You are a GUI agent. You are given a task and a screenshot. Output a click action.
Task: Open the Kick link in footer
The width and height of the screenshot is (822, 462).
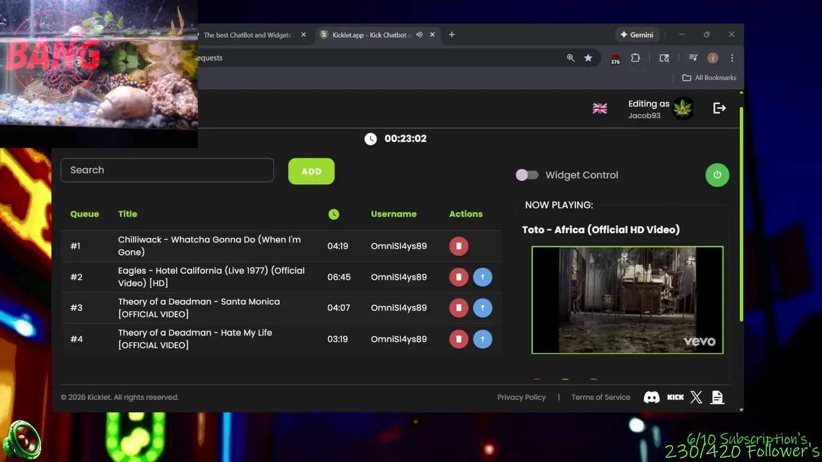coord(676,397)
